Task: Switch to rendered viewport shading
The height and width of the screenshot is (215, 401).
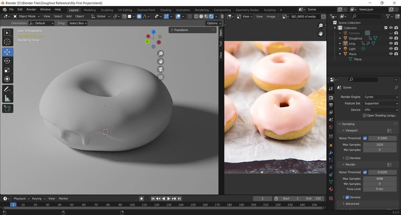Action: tap(211, 17)
